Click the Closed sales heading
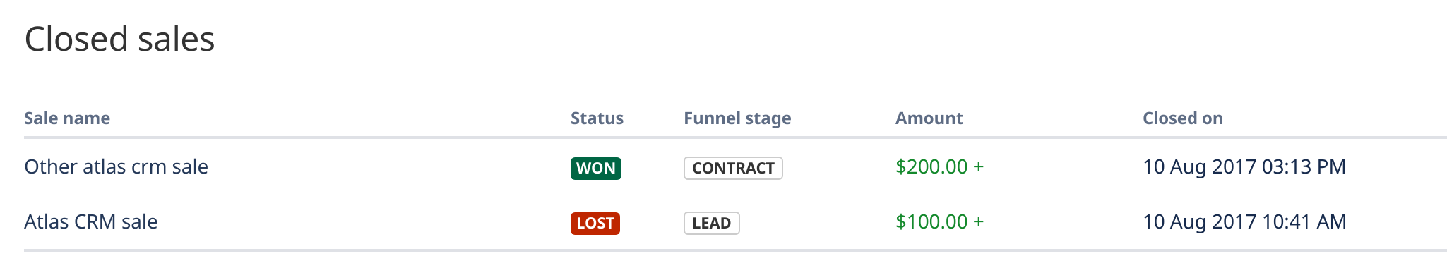The height and width of the screenshot is (280, 1447). [x=119, y=39]
